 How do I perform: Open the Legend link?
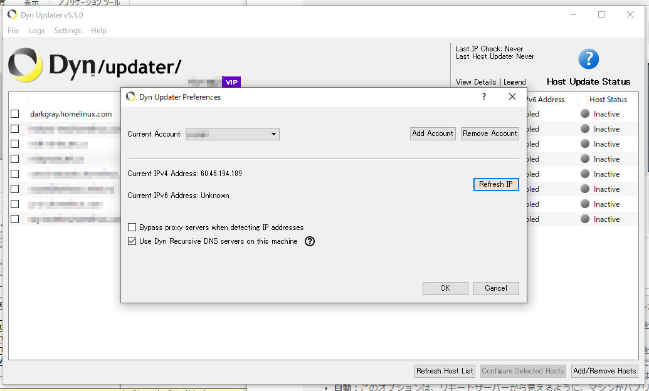pos(514,82)
